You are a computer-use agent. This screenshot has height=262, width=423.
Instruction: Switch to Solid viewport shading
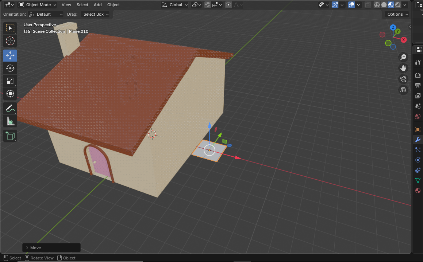(x=384, y=5)
